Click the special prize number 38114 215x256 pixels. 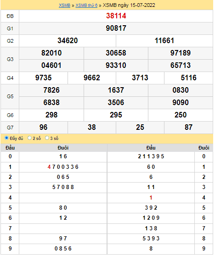coord(117,16)
